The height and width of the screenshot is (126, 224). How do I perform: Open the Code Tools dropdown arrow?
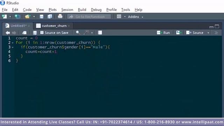[92, 33]
